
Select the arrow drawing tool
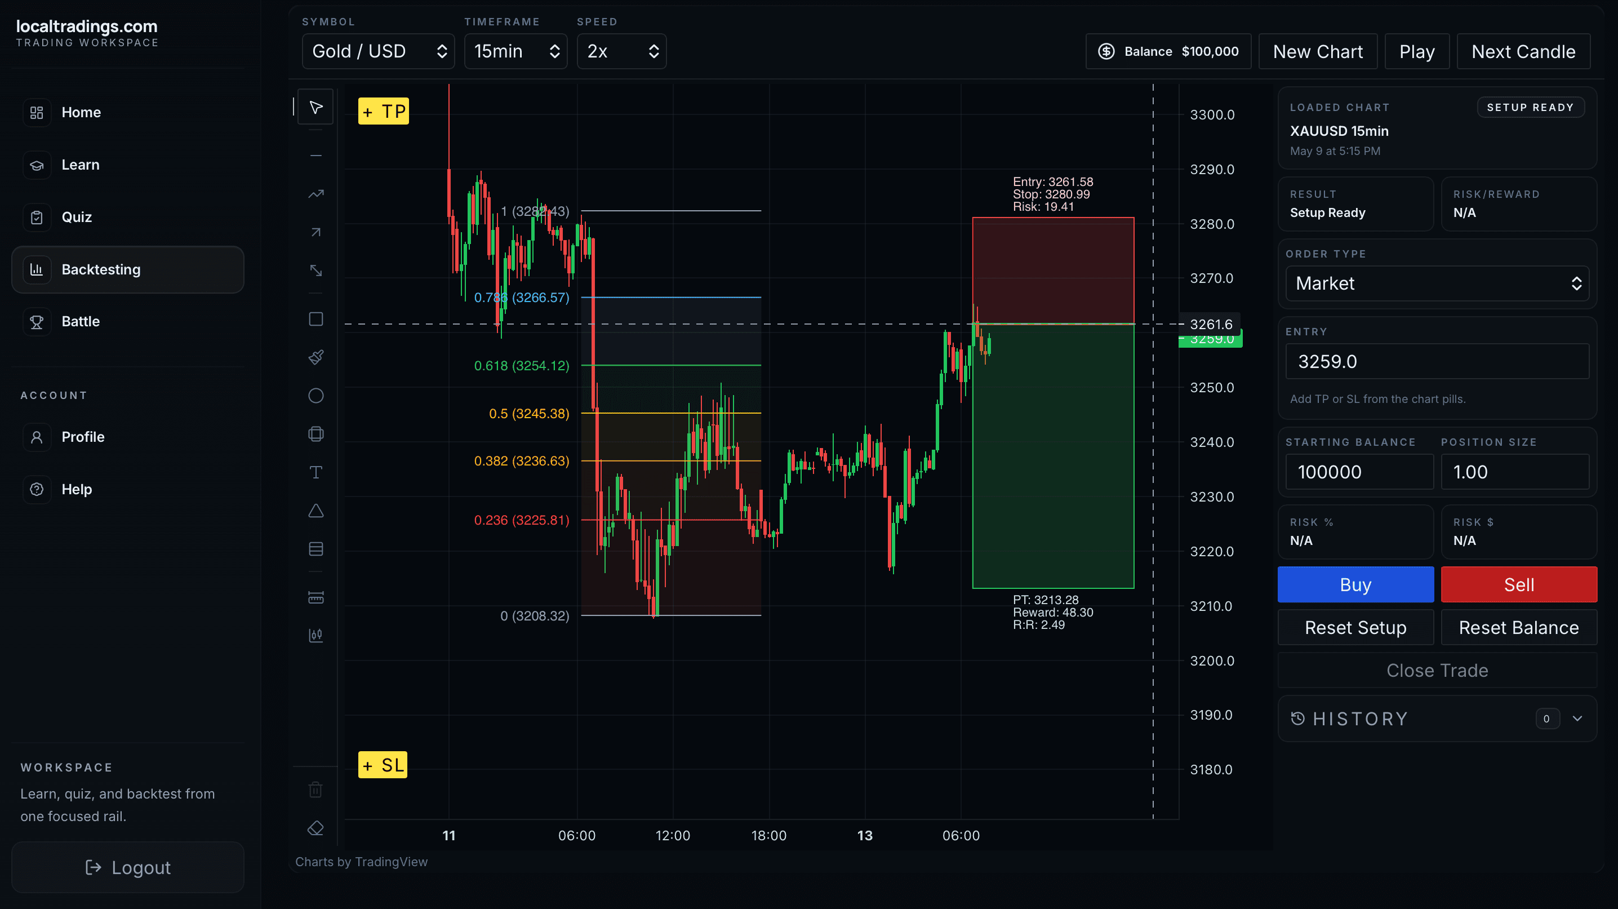tap(315, 232)
